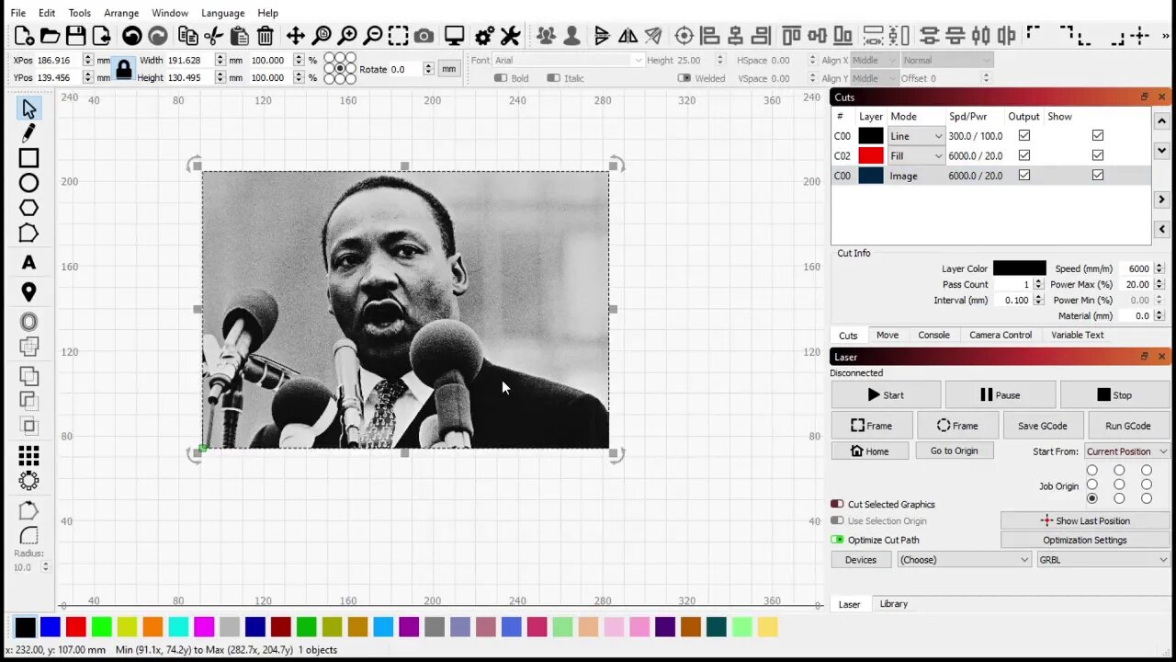
Task: Select the Pan/move view tool
Action: (295, 36)
